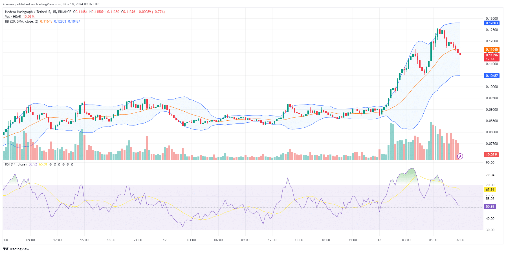The image size is (506, 254).
Task: Click the date label 18 on time axis
Action: click(x=379, y=240)
